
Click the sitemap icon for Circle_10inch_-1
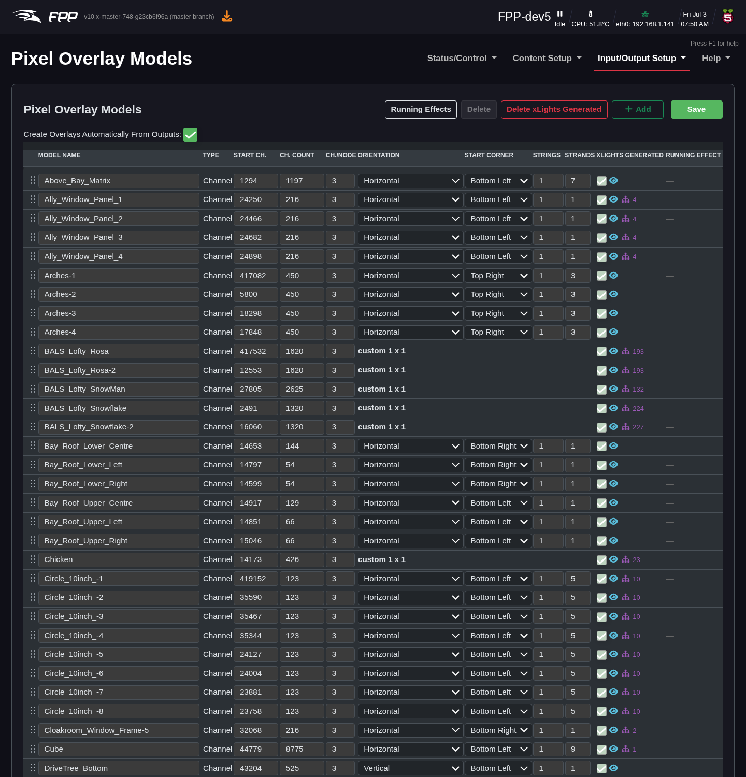click(626, 579)
